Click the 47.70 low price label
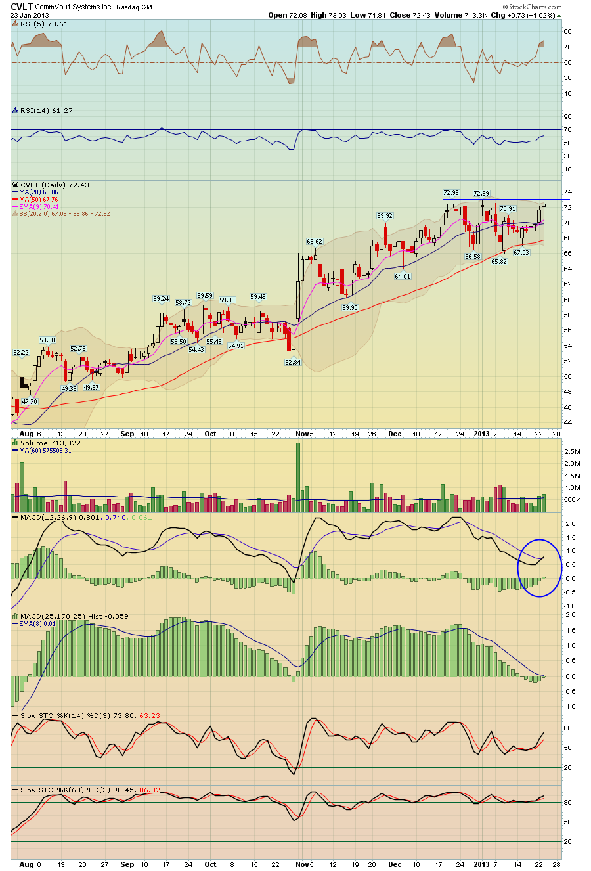This screenshot has width=591, height=871. [x=30, y=401]
